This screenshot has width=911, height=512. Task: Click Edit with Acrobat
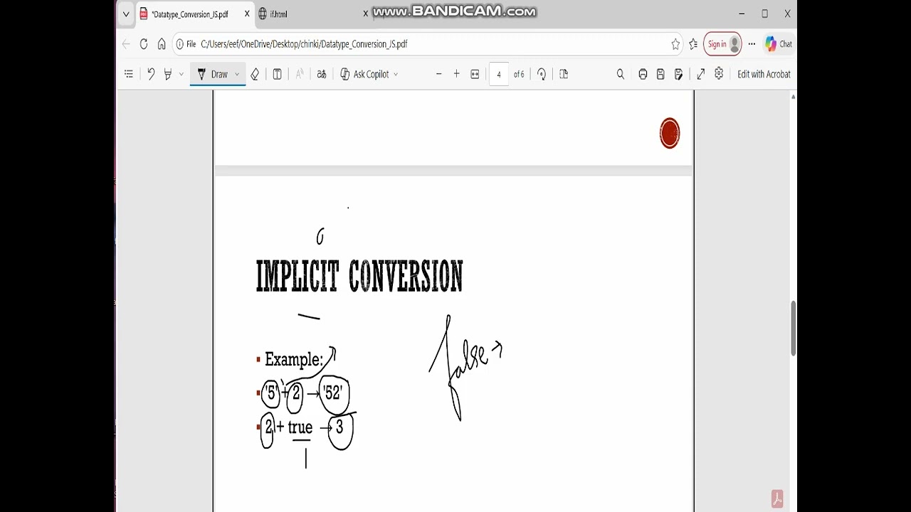[764, 74]
